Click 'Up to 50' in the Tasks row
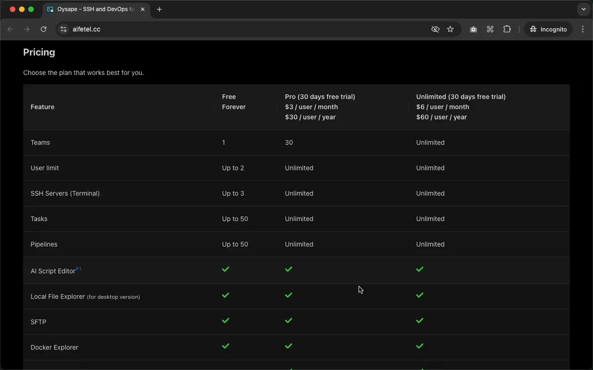This screenshot has width=593, height=370. (x=235, y=219)
